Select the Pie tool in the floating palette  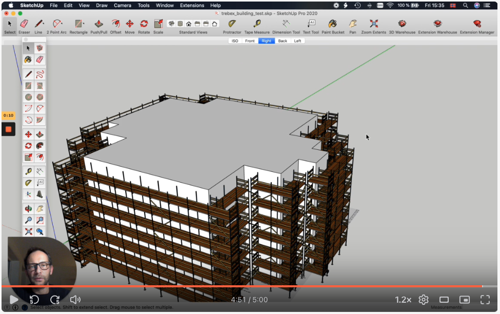point(39,120)
